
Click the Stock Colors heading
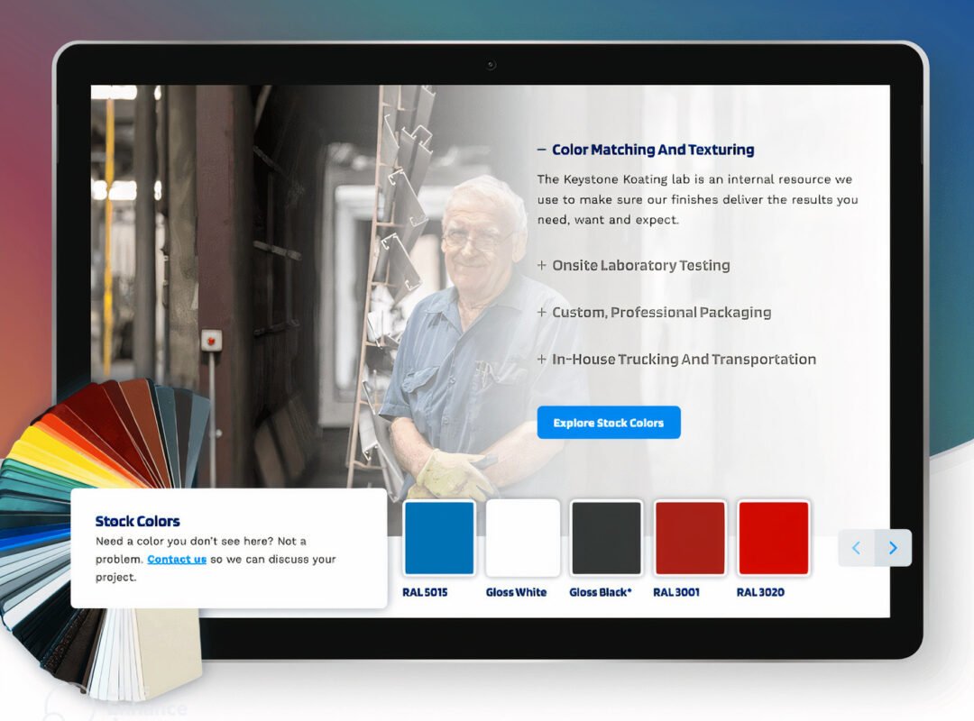click(137, 521)
